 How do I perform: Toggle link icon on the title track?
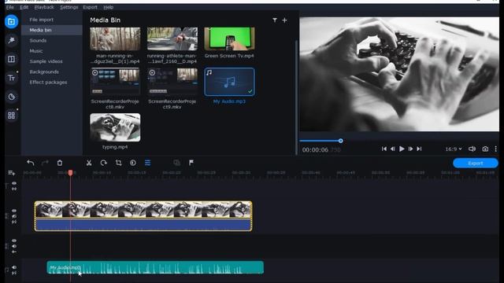click(x=14, y=189)
